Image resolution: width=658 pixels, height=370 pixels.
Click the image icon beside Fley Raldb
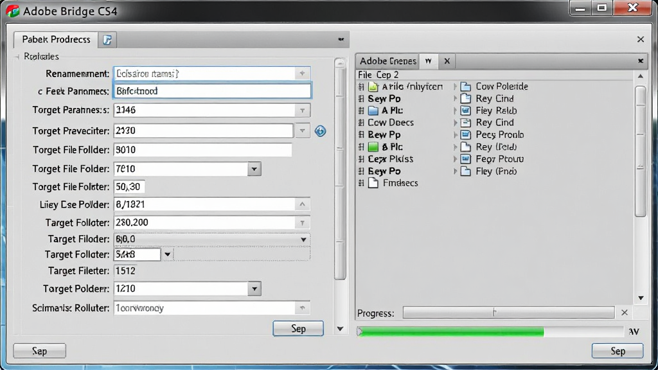tap(465, 110)
